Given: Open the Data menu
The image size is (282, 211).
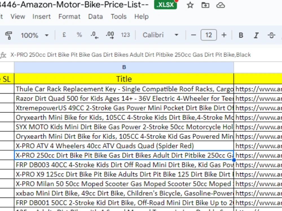Looking at the screenshot, I should pos(96,17).
